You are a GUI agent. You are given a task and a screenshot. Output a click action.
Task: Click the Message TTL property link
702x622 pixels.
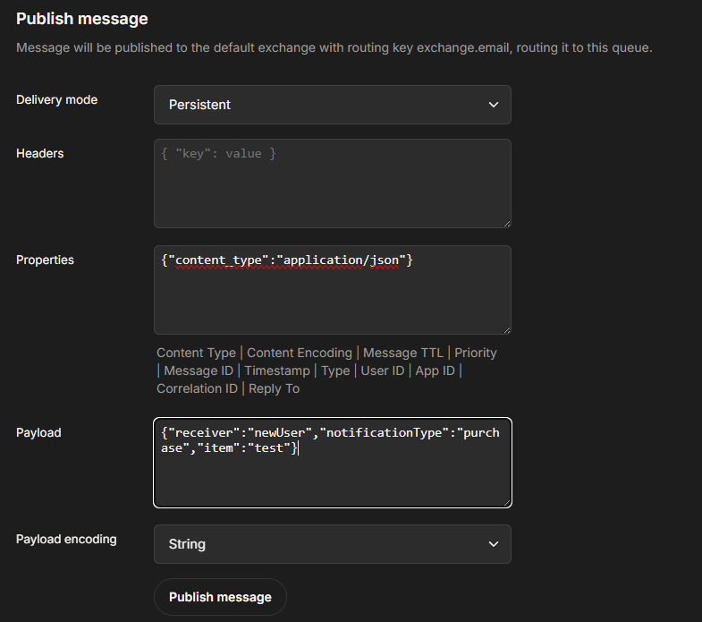404,353
